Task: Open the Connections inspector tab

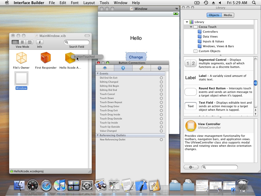Action: [x=123, y=68]
